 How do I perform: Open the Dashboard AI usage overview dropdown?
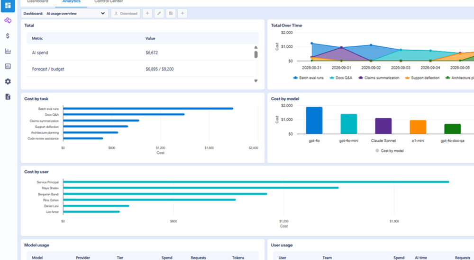[64, 13]
